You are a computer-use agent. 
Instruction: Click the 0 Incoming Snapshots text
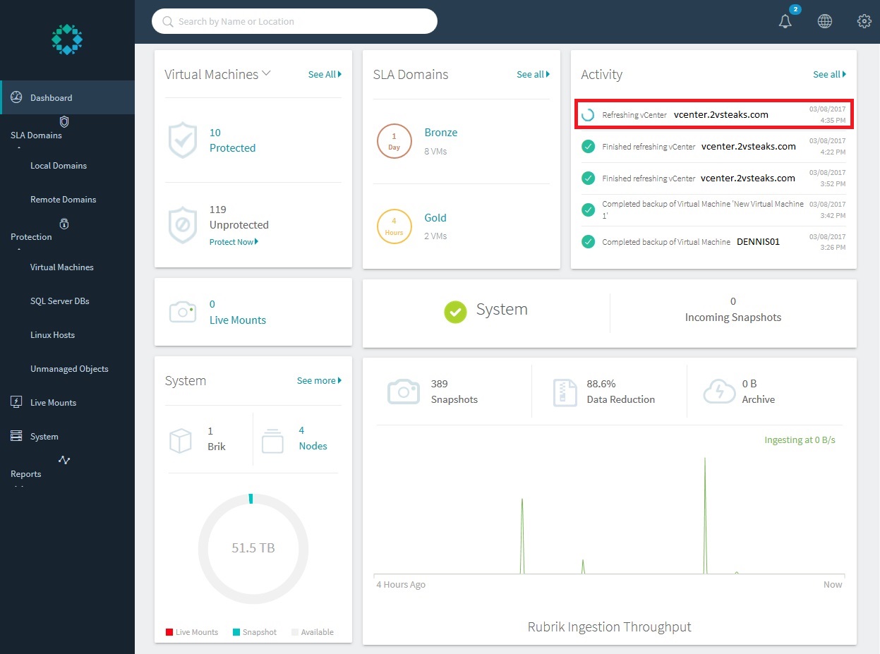point(733,310)
